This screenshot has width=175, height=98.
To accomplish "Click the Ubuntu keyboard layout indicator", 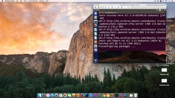I will click(x=160, y=10).
